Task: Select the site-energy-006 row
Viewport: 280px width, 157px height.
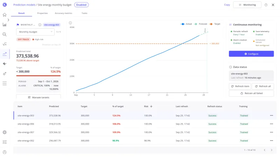Action: click(145, 124)
